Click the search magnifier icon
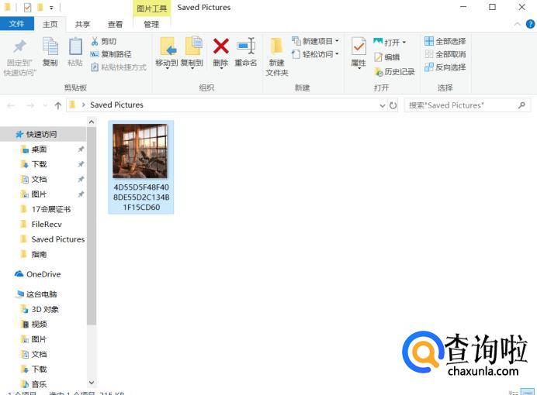Screen dimensions: 537x395 (x=521, y=105)
